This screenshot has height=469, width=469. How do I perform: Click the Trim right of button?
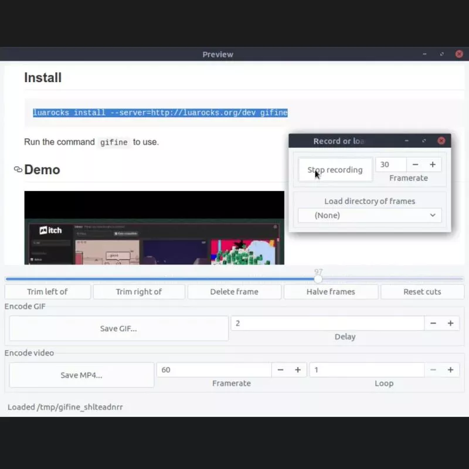pos(139,291)
